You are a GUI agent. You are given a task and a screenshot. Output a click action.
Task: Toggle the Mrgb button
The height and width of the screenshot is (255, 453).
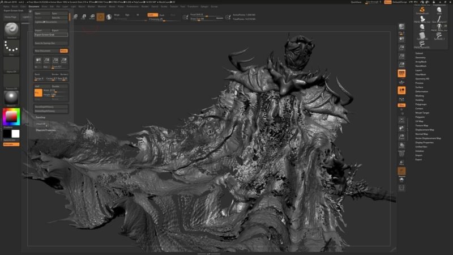pyautogui.click(x=117, y=15)
